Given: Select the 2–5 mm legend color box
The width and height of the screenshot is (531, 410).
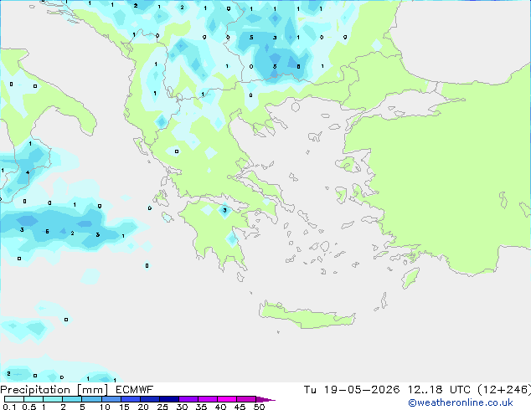Looking at the screenshot, I should tap(72, 399).
